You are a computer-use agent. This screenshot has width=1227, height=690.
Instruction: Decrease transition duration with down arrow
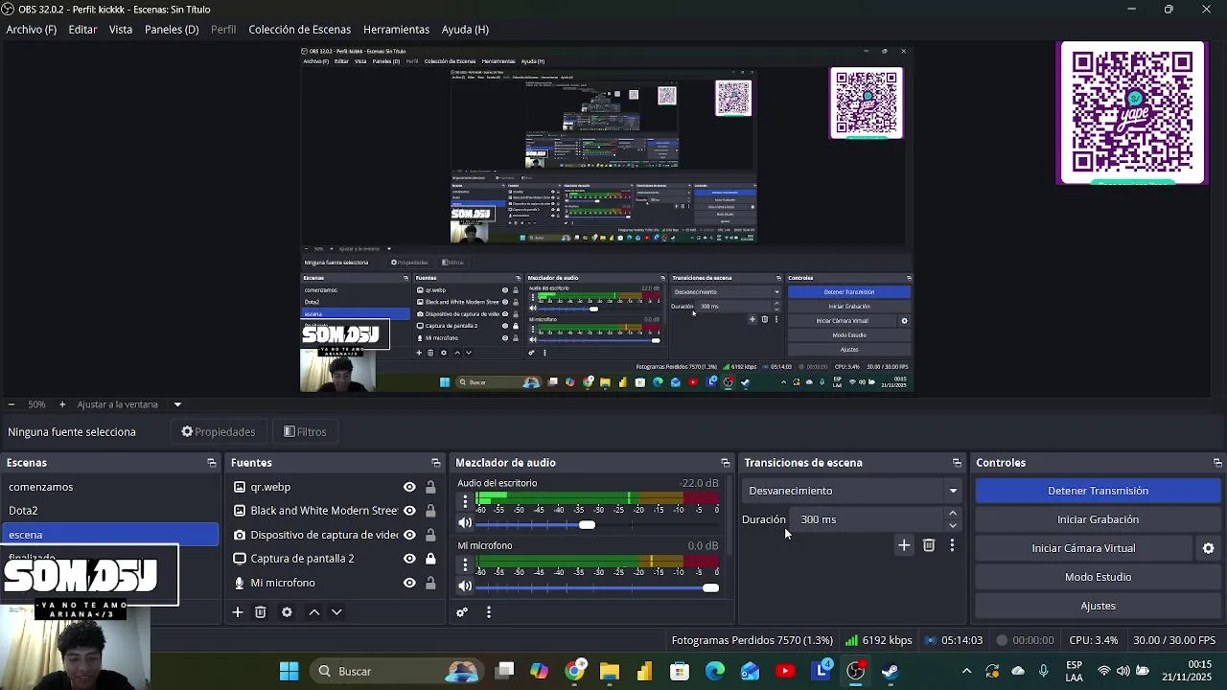click(953, 525)
